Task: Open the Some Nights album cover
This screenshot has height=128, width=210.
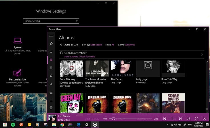Action: point(173,103)
